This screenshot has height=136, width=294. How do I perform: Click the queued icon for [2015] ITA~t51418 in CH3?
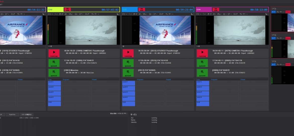pos(128,63)
